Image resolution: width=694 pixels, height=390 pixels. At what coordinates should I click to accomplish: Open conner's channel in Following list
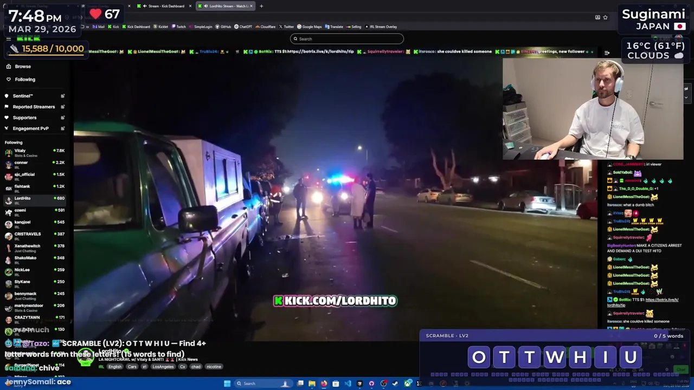35,165
